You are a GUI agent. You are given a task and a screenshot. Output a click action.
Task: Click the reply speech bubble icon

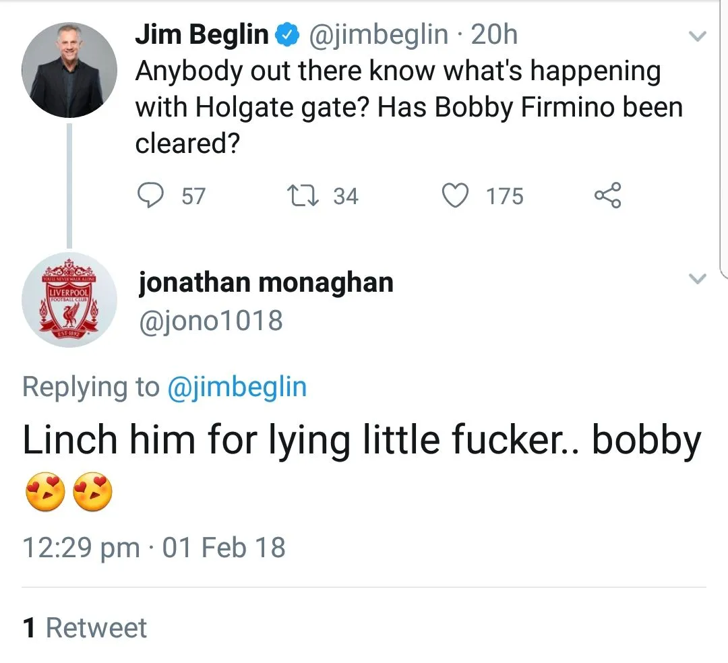150,195
